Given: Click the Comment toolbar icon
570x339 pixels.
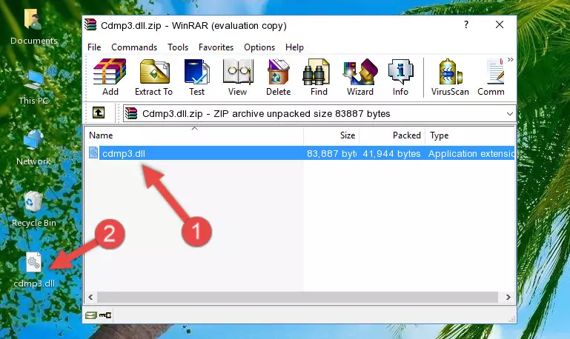Looking at the screenshot, I should click(491, 77).
